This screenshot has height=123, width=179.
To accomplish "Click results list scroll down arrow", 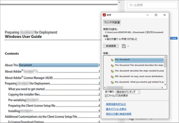I will pyautogui.click(x=165, y=85).
